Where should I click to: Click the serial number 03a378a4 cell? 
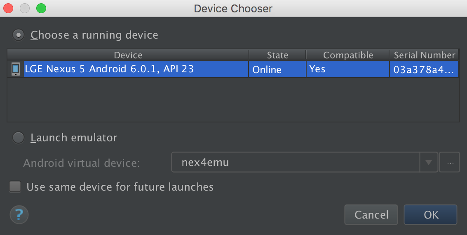pyautogui.click(x=424, y=69)
